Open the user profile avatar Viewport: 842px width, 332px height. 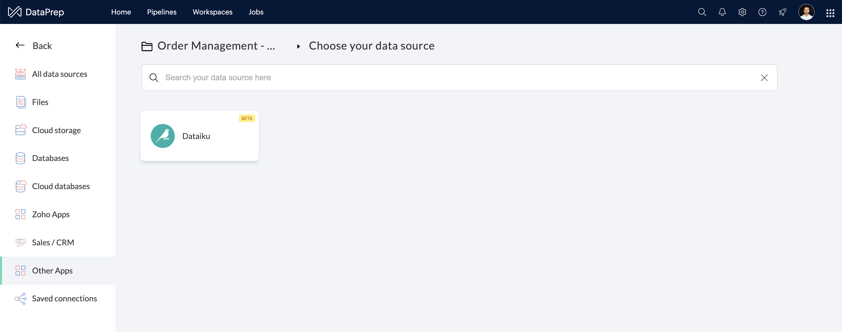point(806,12)
